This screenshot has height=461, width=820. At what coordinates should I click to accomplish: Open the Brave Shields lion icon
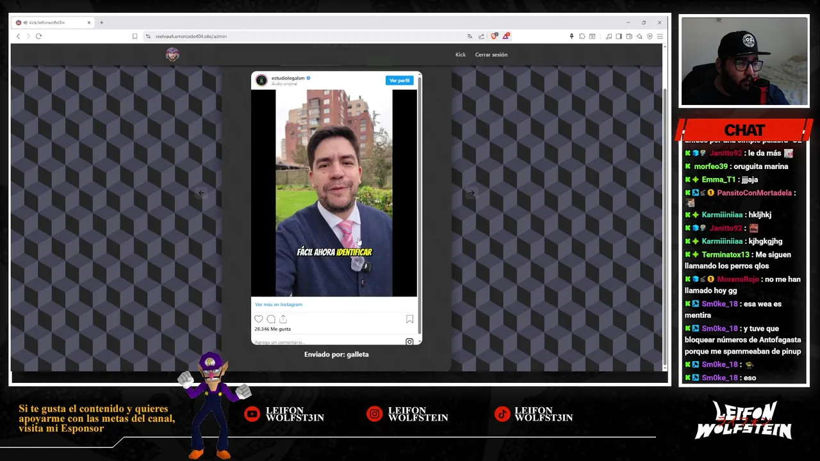(x=494, y=36)
